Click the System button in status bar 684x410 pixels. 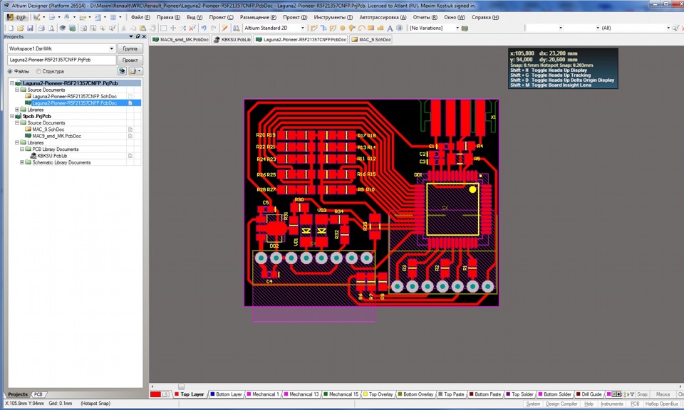pos(533,404)
